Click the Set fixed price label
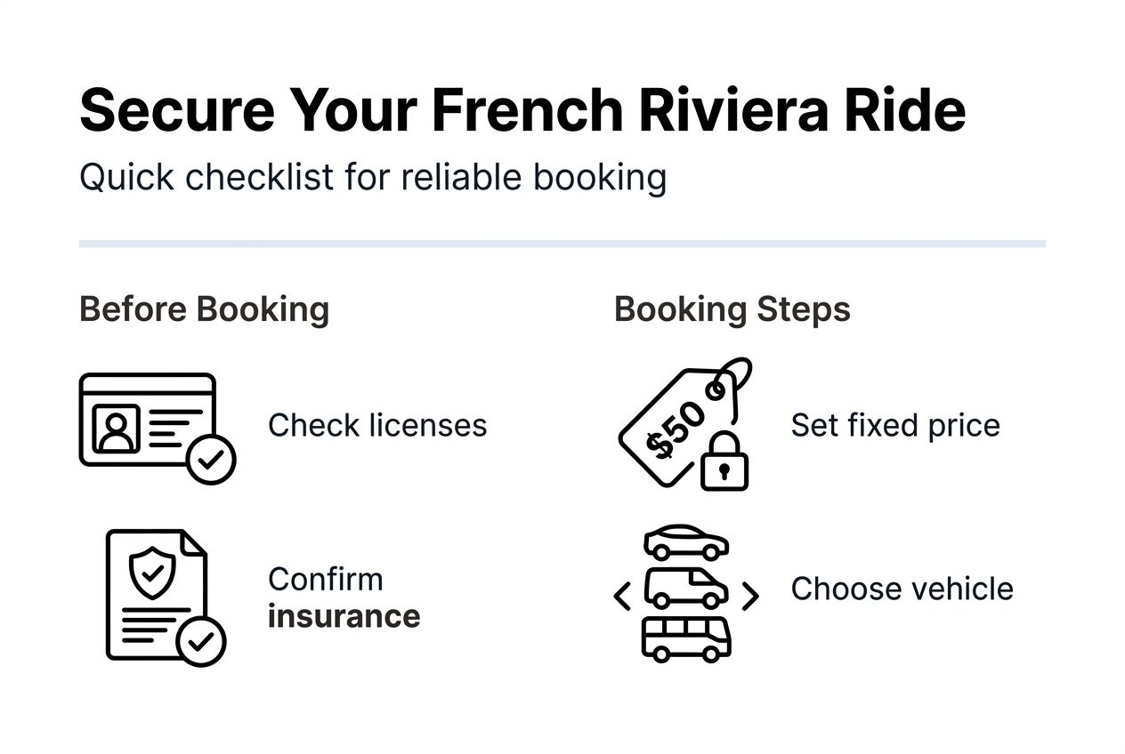Viewport: 1125px width, 754px height. click(x=894, y=425)
